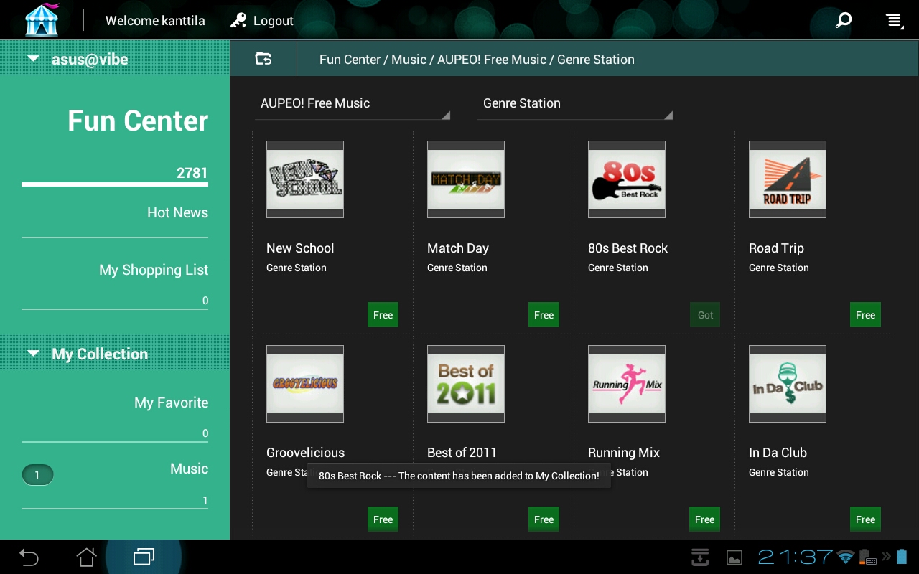919x574 pixels.
Task: Open the Genre Station dropdown
Action: [x=575, y=104]
